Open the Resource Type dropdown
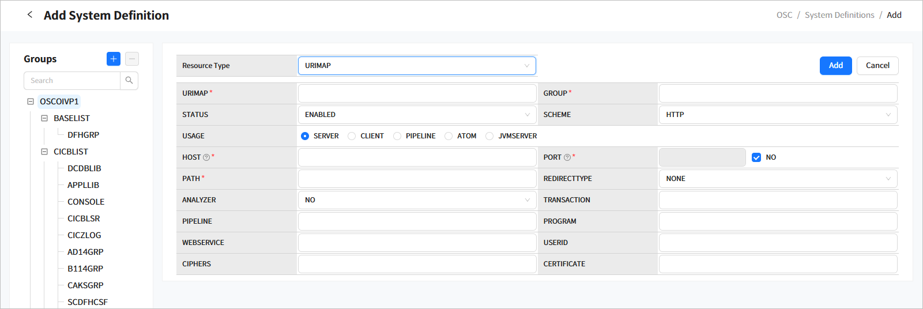The height and width of the screenshot is (309, 923). click(416, 66)
